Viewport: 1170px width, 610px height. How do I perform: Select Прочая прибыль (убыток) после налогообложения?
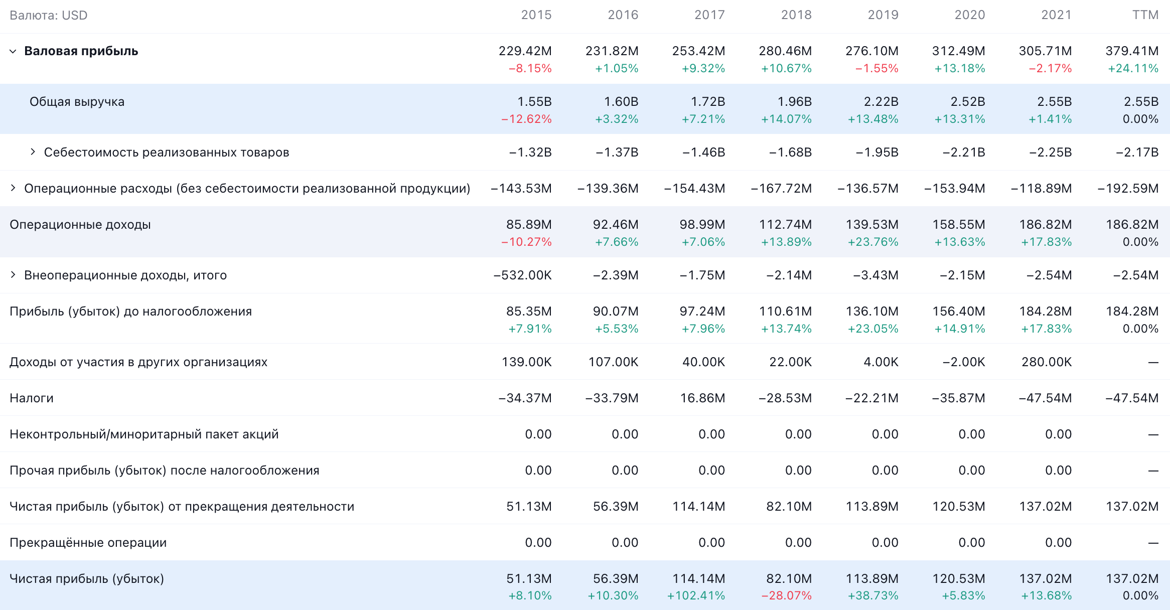(165, 471)
